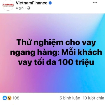
Task: Open the VietnamFinance page name link
Action: coord(31,3)
